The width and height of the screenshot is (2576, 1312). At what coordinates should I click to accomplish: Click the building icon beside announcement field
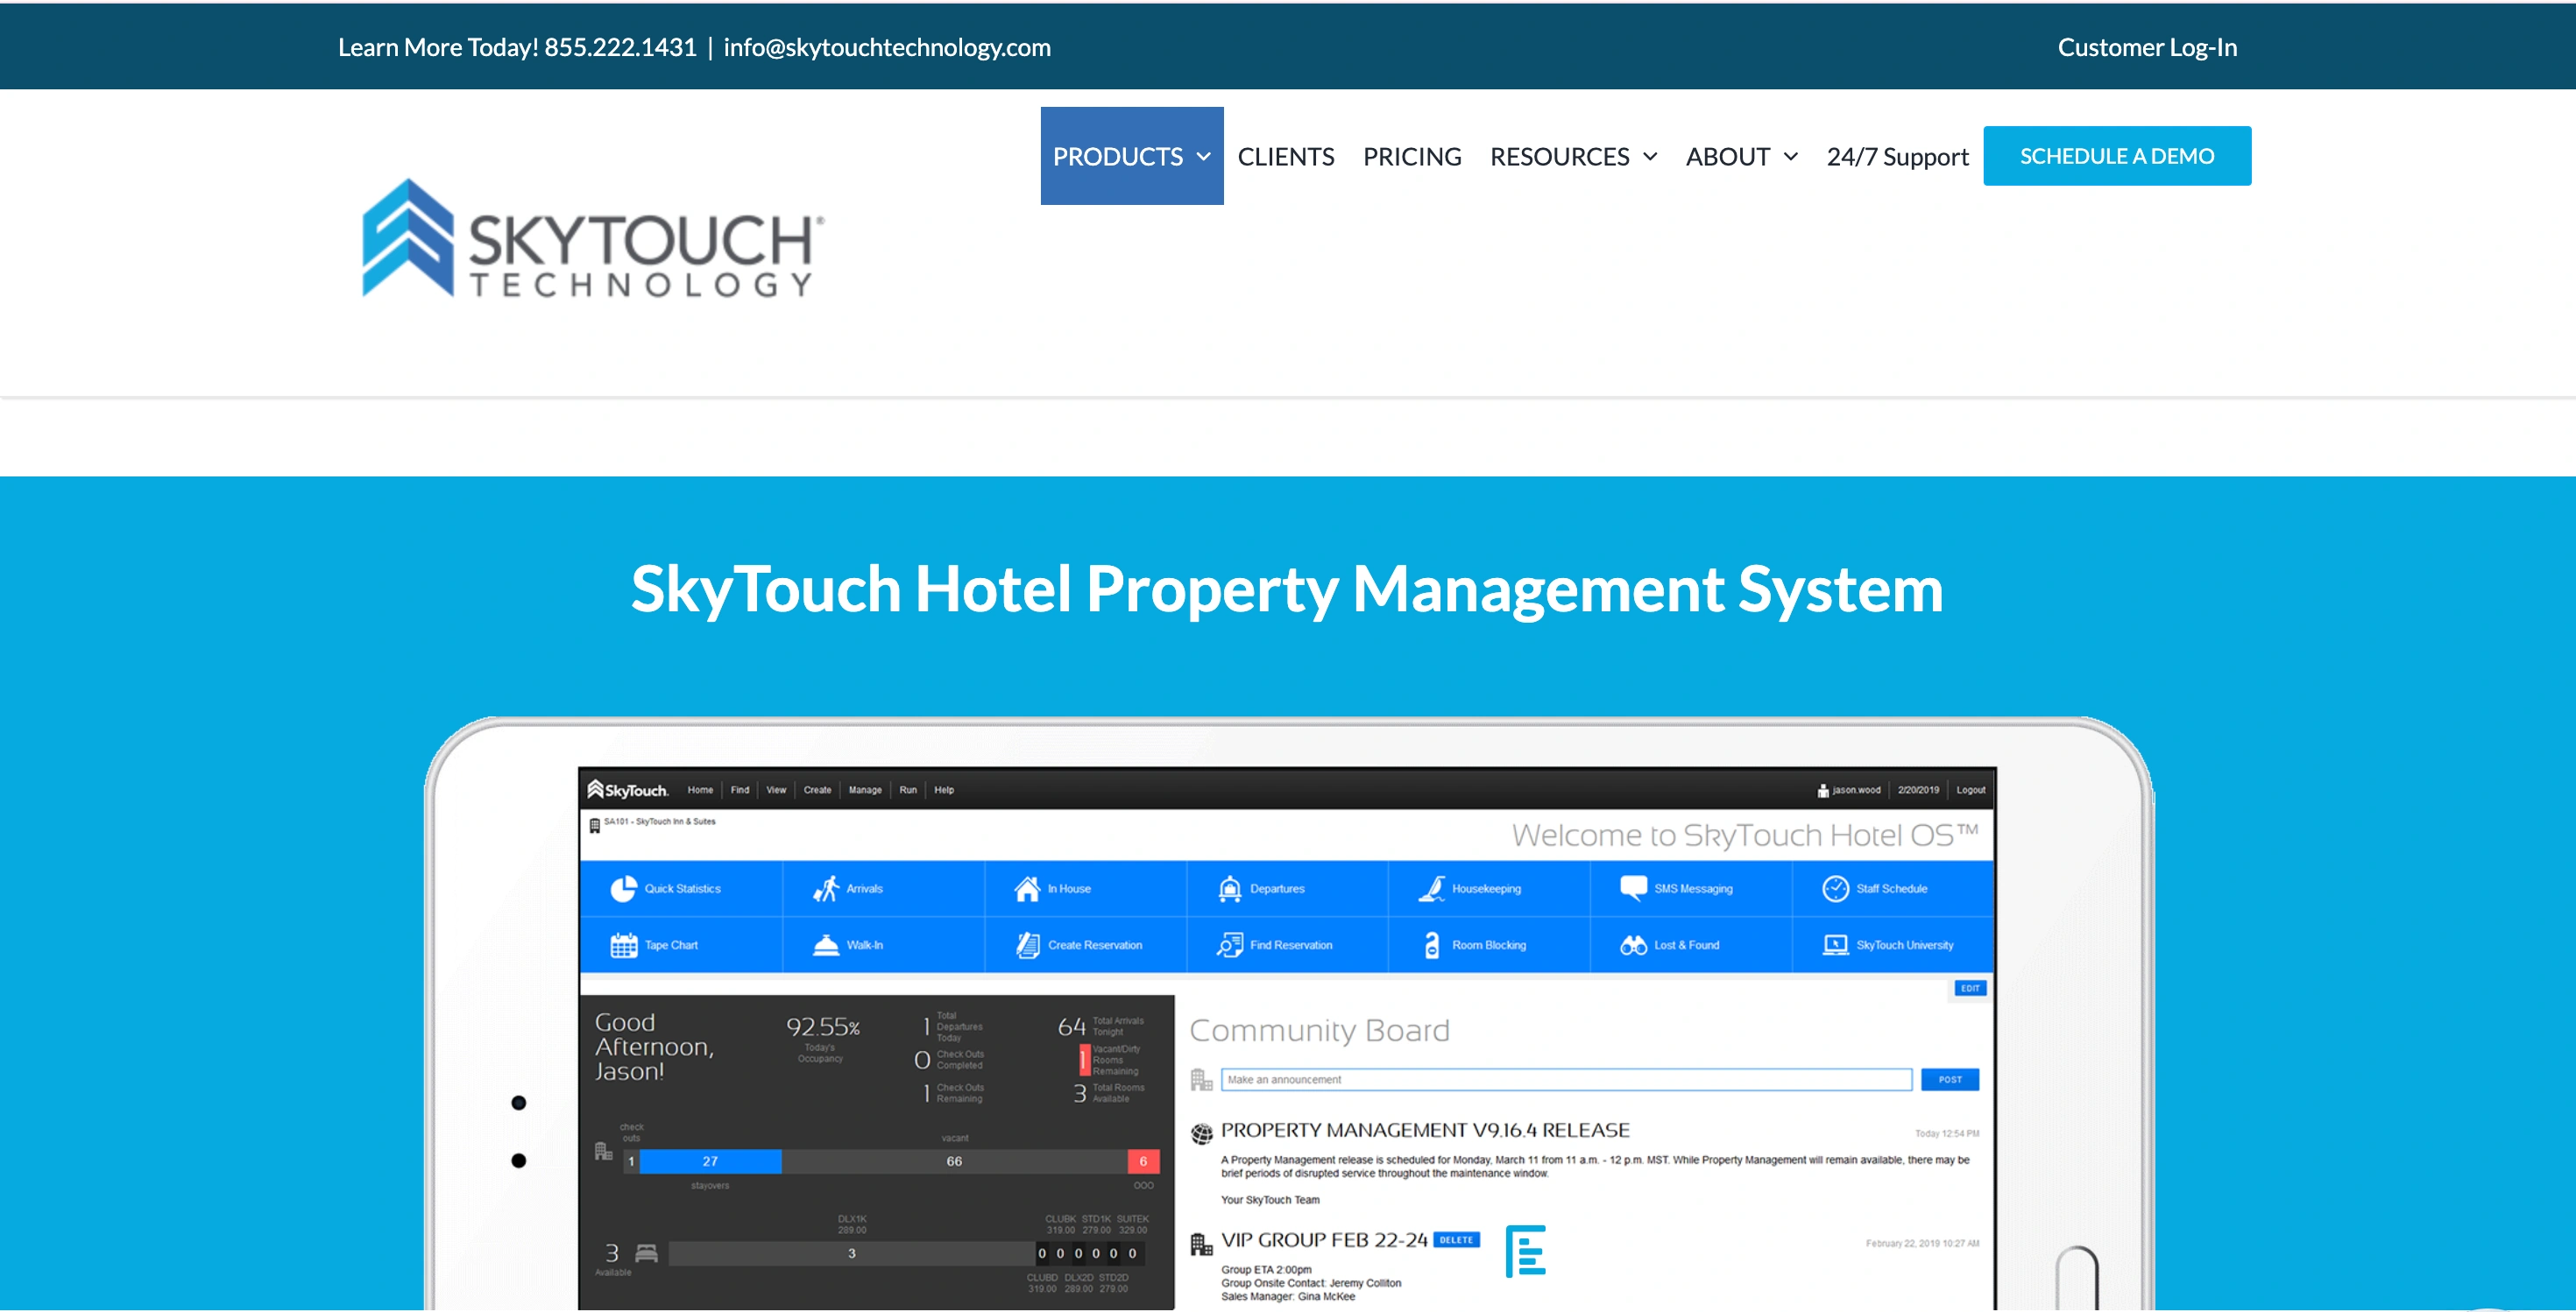pyautogui.click(x=1201, y=1080)
